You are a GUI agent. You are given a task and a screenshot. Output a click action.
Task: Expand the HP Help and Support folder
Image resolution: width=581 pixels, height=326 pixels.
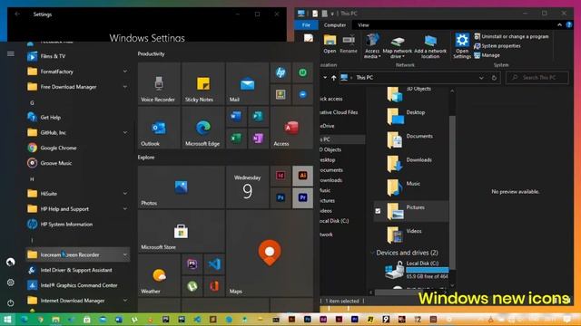(125, 209)
